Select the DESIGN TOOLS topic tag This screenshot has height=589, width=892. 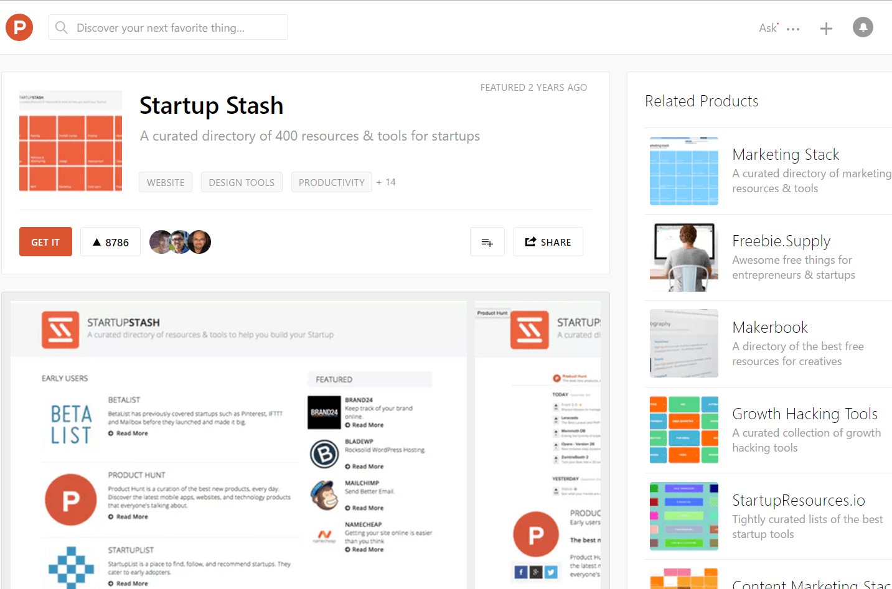(x=242, y=182)
